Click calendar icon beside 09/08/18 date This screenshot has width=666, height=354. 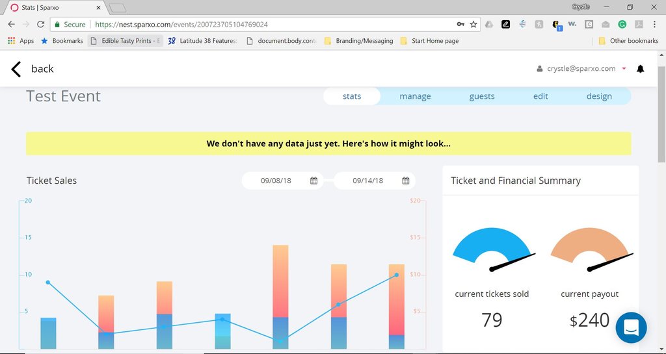click(313, 181)
